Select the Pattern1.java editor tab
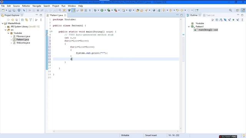Screen dimensions: 246x138 click(57, 15)
